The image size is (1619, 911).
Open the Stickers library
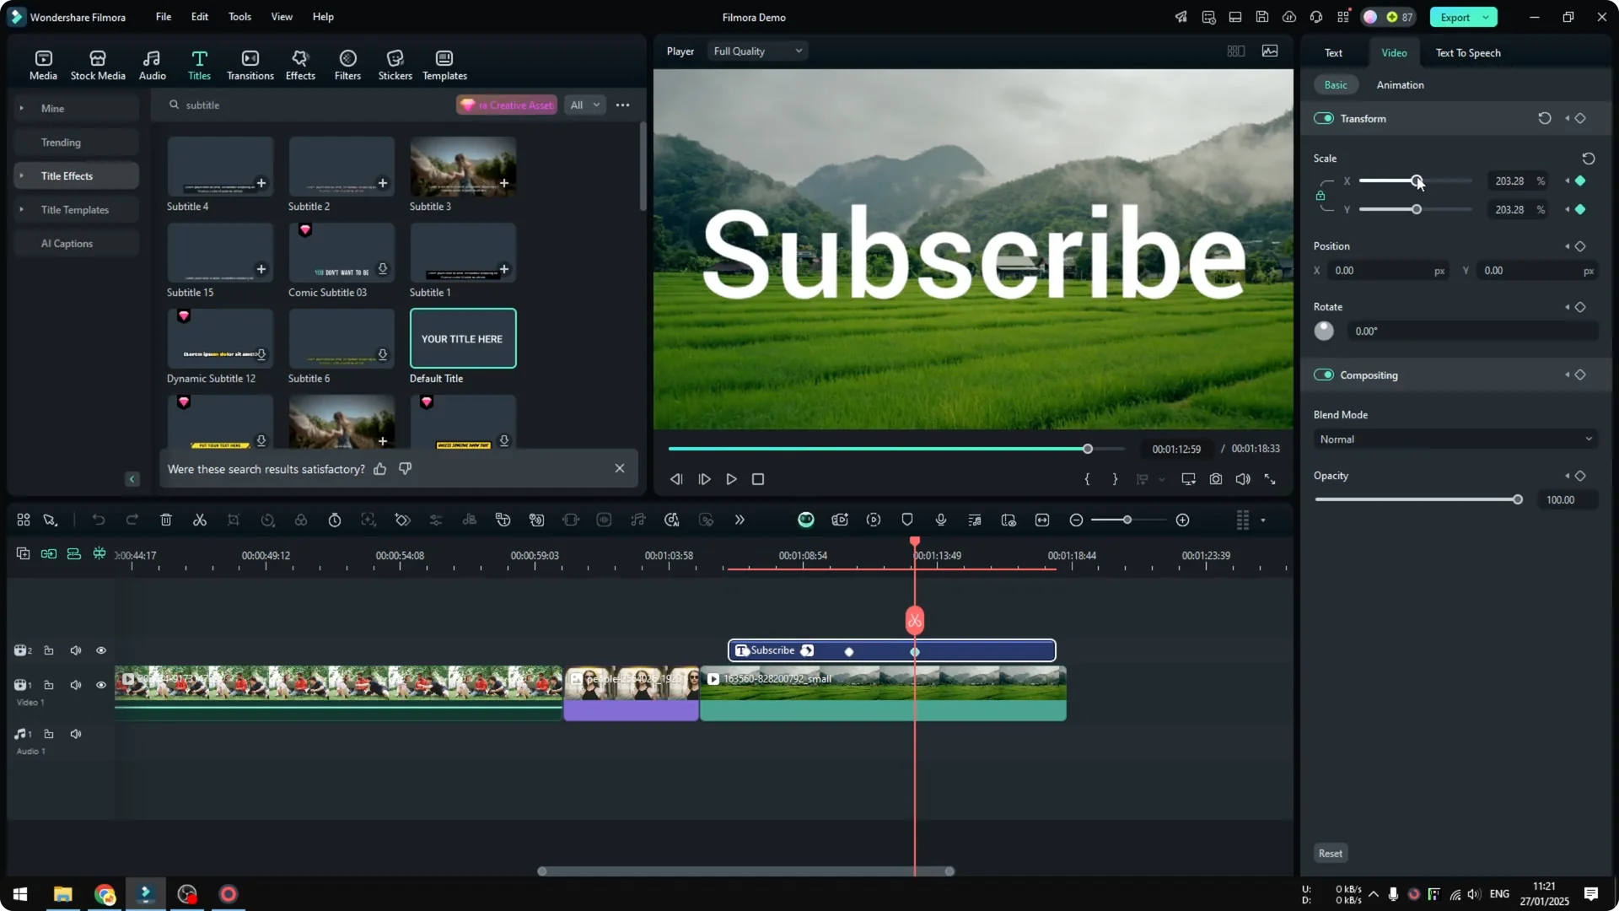click(395, 65)
